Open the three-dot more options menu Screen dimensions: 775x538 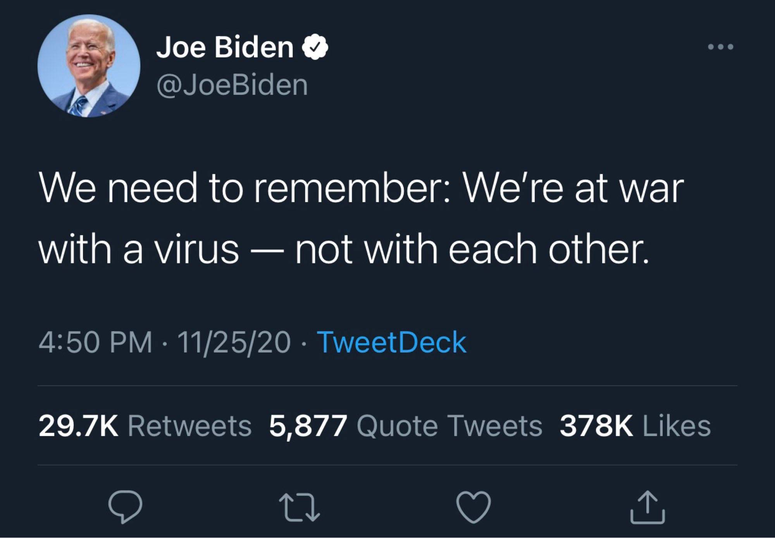click(x=720, y=47)
